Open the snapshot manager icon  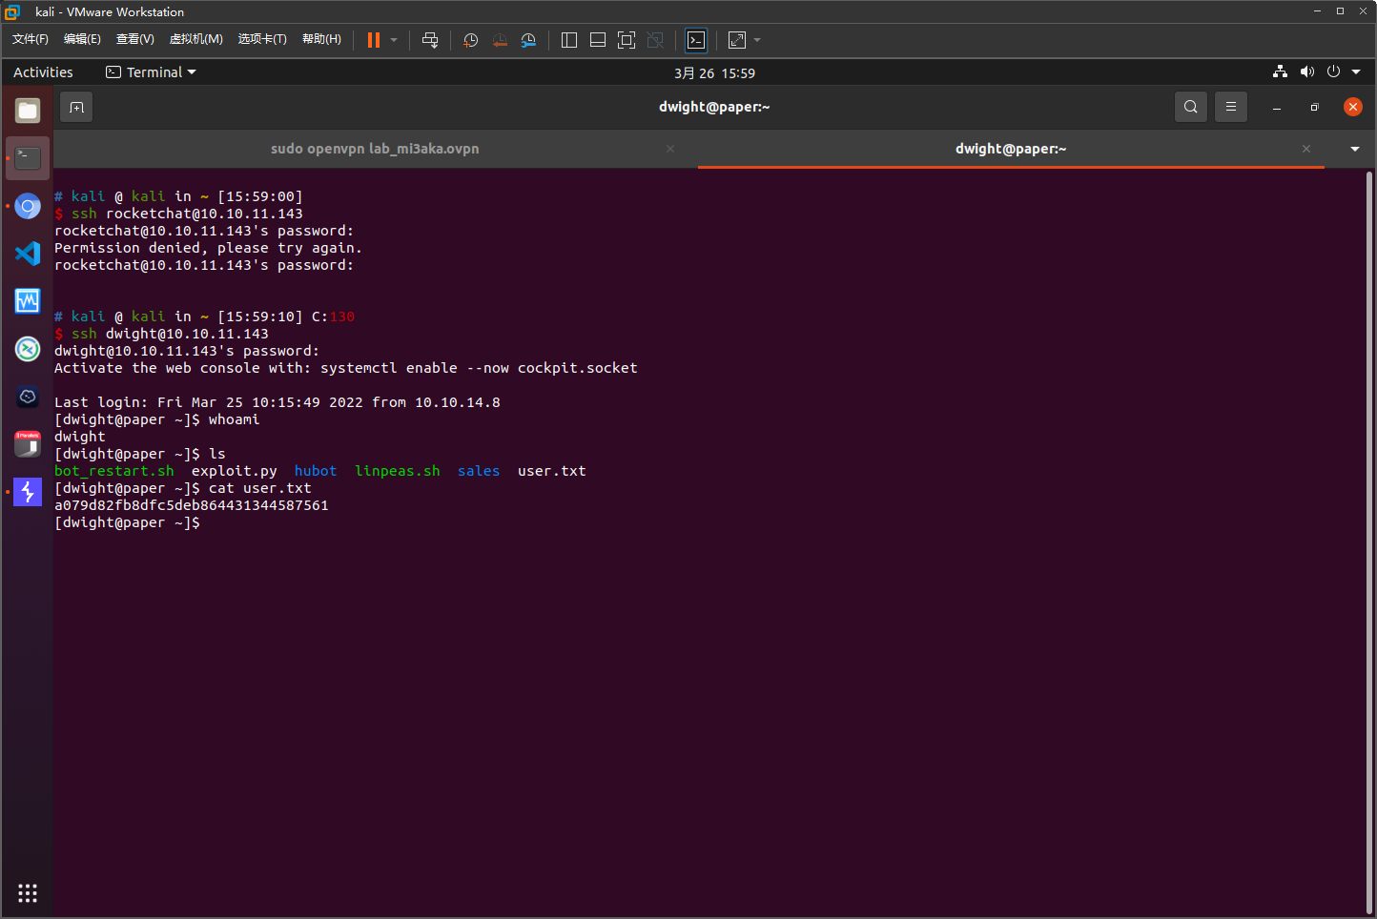528,40
